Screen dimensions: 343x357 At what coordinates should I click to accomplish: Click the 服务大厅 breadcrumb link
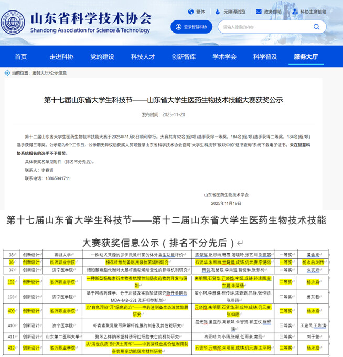pos(40,73)
